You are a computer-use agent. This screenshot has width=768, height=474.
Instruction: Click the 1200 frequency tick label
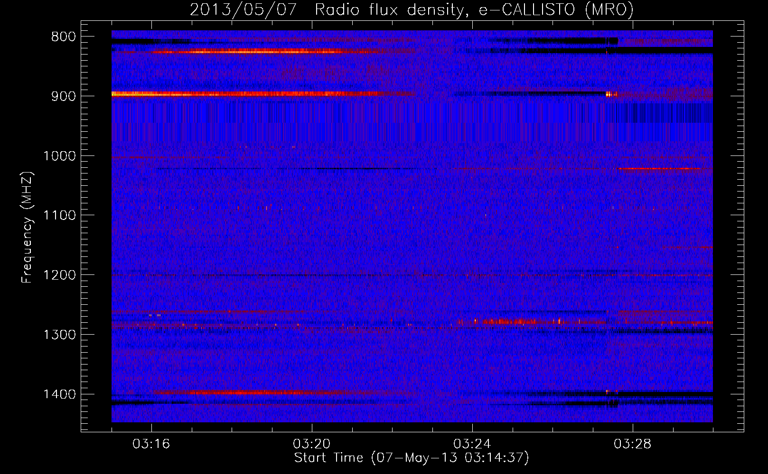59,275
